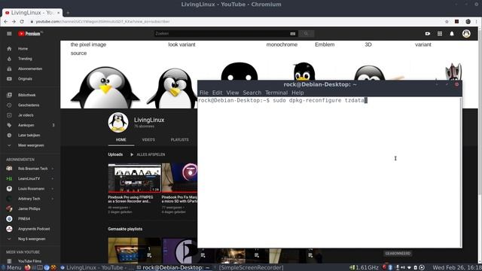Switch to SimpleScreenRecorder taskbar item
Screen dimensions: 482x271
coord(249,268)
